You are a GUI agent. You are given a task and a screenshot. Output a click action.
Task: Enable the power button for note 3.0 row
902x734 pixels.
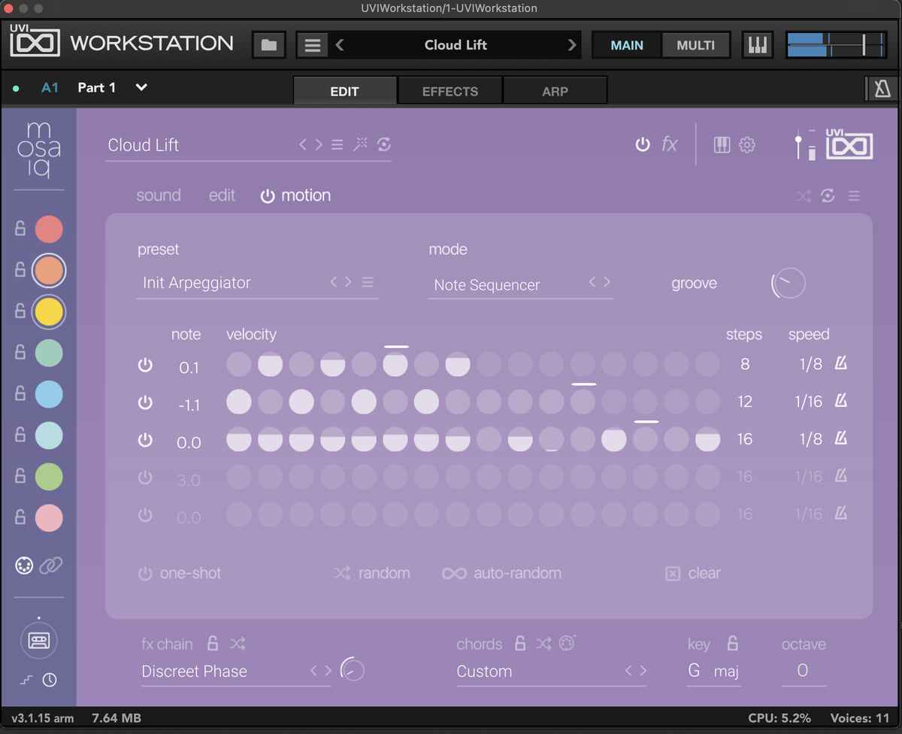(x=145, y=478)
